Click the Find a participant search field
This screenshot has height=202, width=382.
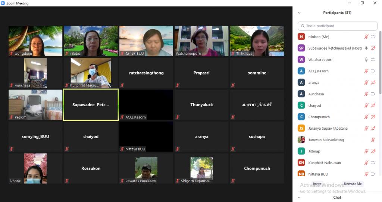pos(338,26)
